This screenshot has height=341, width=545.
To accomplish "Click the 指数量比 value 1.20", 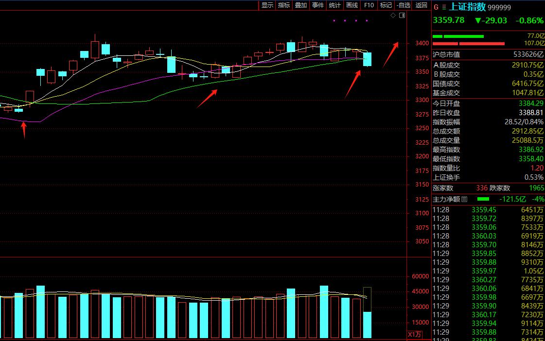I will [537, 168].
